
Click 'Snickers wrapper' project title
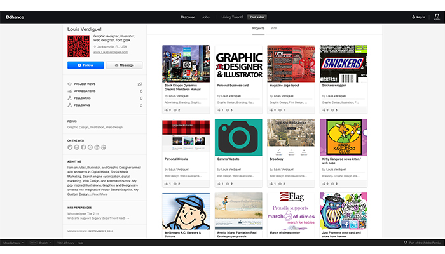tap(334, 86)
